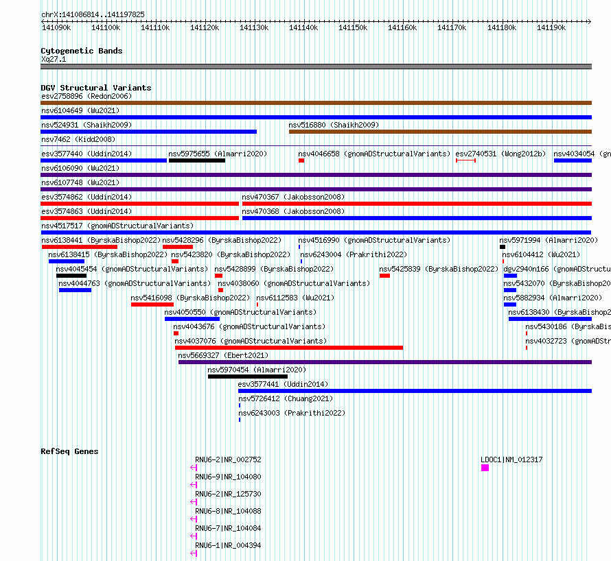Viewport: 611px width, 561px height.
Task: Click the black nsv5975655 (Almarri2020) bar
Action: click(197, 160)
